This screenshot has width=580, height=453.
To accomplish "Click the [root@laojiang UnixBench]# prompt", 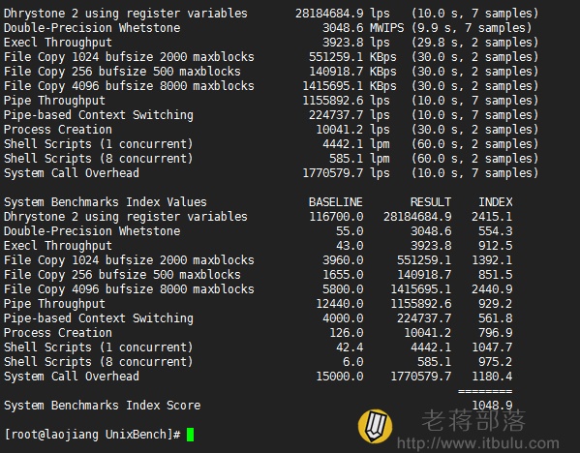I will click(x=92, y=435).
